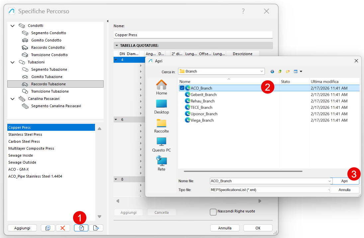Click the horizontal scrollbar in file list
Screen dimensions: 364x238
coord(243,171)
